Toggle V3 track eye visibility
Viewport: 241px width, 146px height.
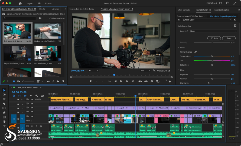click(32, 108)
